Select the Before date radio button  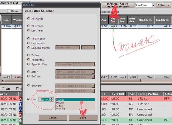[x=28, y=76]
